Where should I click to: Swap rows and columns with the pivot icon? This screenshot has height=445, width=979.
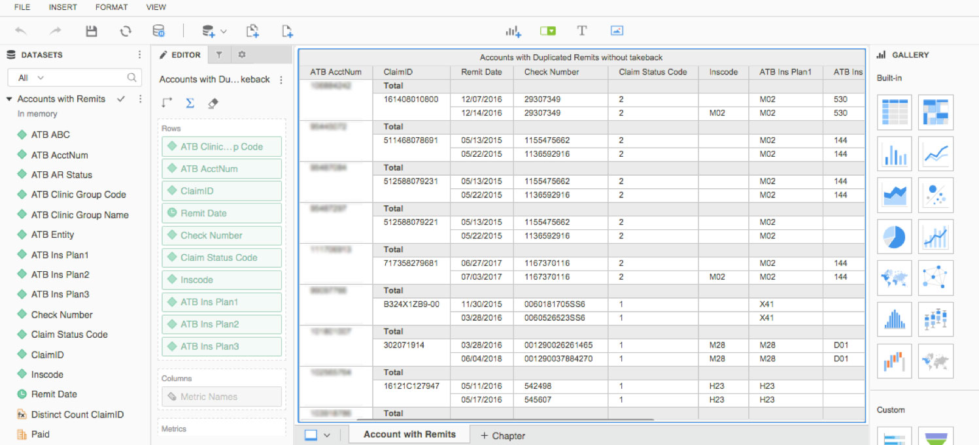pyautogui.click(x=167, y=103)
